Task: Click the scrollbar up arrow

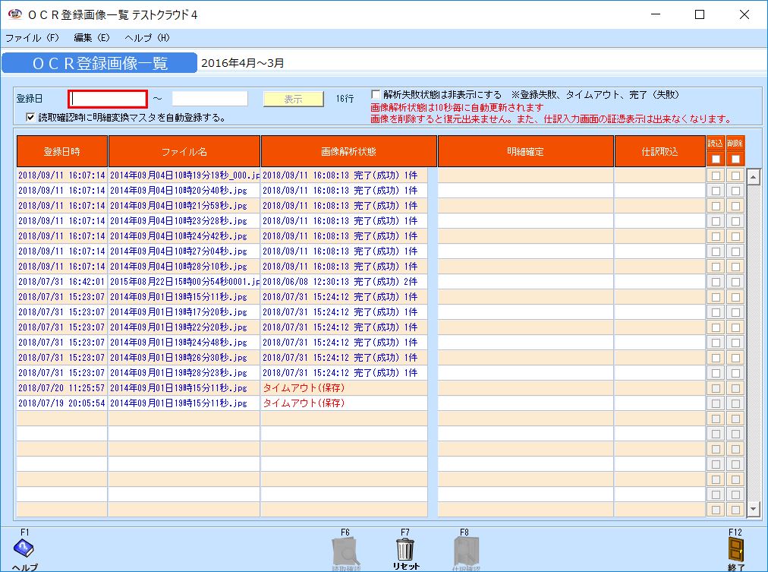Action: pyautogui.click(x=753, y=176)
